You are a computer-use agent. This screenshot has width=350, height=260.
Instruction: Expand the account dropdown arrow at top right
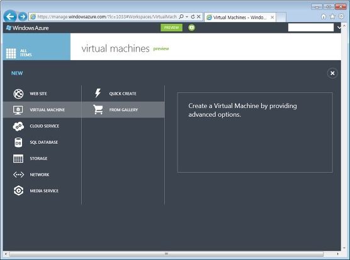click(339, 28)
